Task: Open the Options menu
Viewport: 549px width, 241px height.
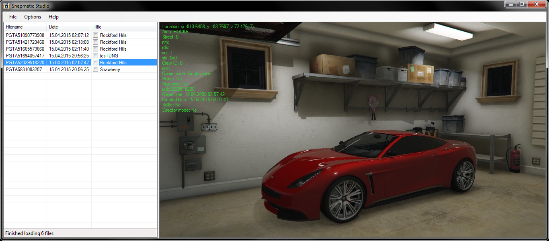Action: pos(33,17)
